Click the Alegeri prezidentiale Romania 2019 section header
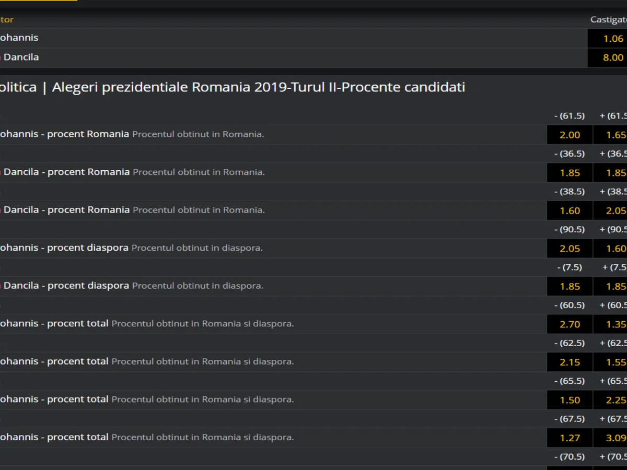Image resolution: width=627 pixels, height=470 pixels. pos(233,87)
